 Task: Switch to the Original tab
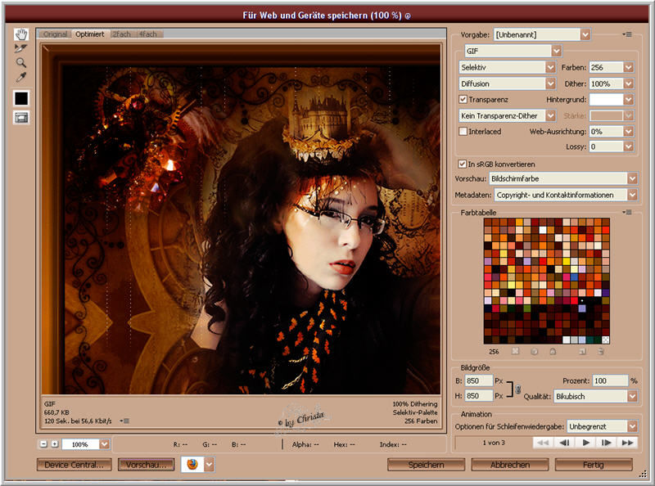[55, 34]
